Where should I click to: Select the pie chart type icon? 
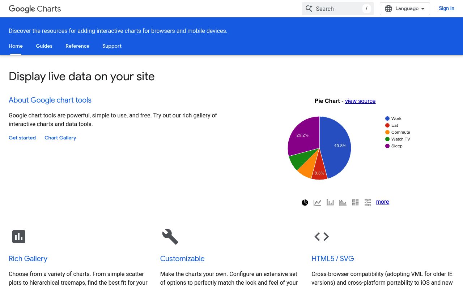point(305,202)
